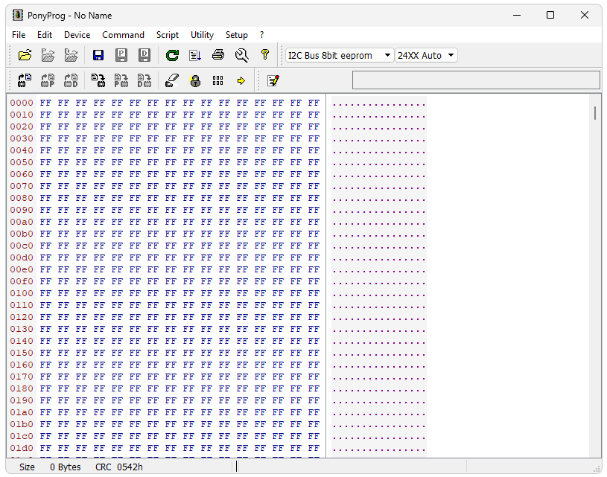
Task: Open the Edit menu
Action: 45,35
